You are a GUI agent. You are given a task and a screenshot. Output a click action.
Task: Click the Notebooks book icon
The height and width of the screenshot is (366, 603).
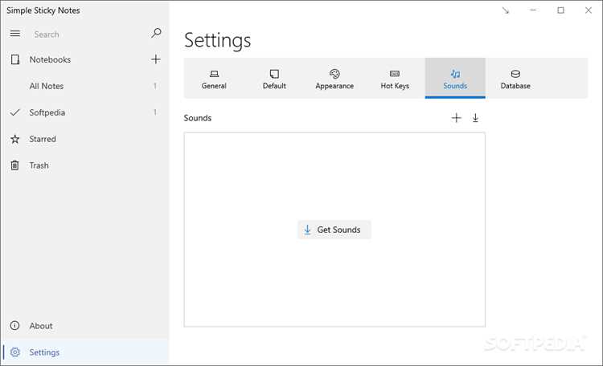(x=15, y=59)
